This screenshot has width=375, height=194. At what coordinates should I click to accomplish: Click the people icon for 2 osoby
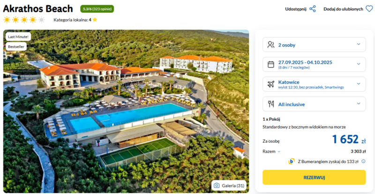pyautogui.click(x=270, y=45)
